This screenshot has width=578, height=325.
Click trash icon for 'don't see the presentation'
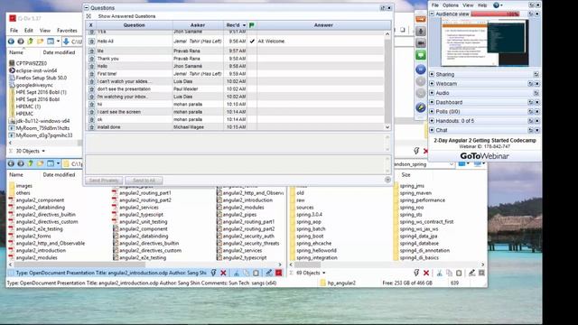click(91, 88)
